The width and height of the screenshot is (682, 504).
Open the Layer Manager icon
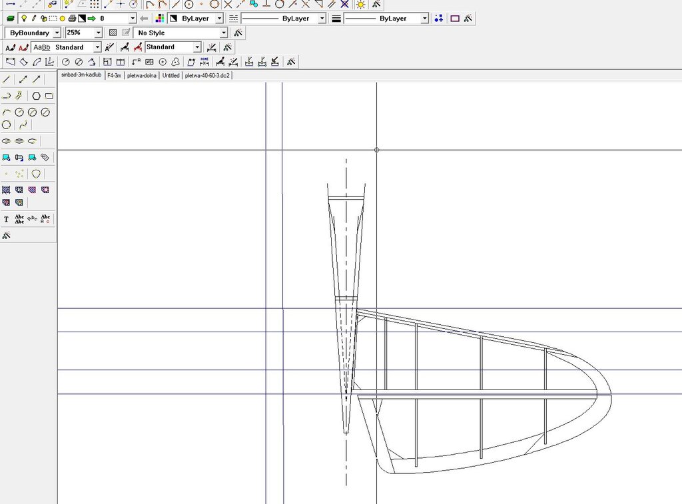tap(9, 19)
